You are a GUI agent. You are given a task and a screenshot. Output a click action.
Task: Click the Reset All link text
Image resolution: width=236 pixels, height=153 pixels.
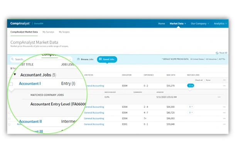pos(223,53)
